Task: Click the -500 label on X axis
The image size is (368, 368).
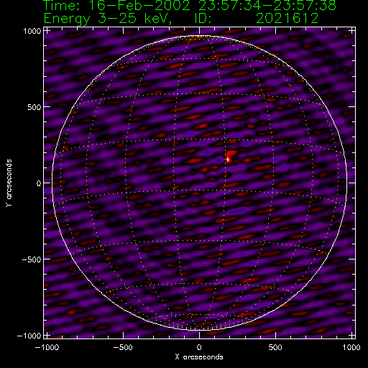Action: pyautogui.click(x=123, y=347)
